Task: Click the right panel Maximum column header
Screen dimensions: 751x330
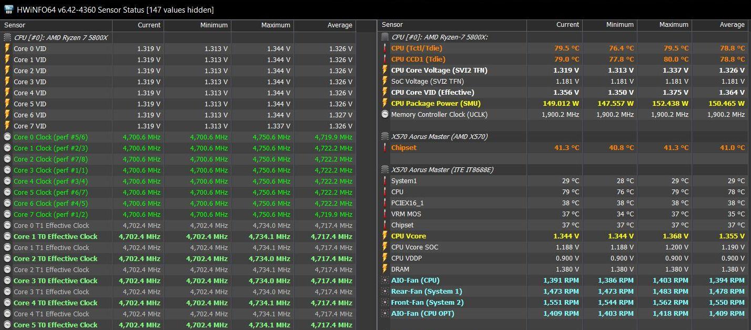Action: click(x=664, y=25)
